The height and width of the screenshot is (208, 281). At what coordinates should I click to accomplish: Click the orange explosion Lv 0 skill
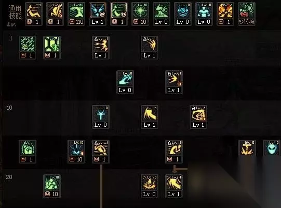pyautogui.click(x=150, y=186)
